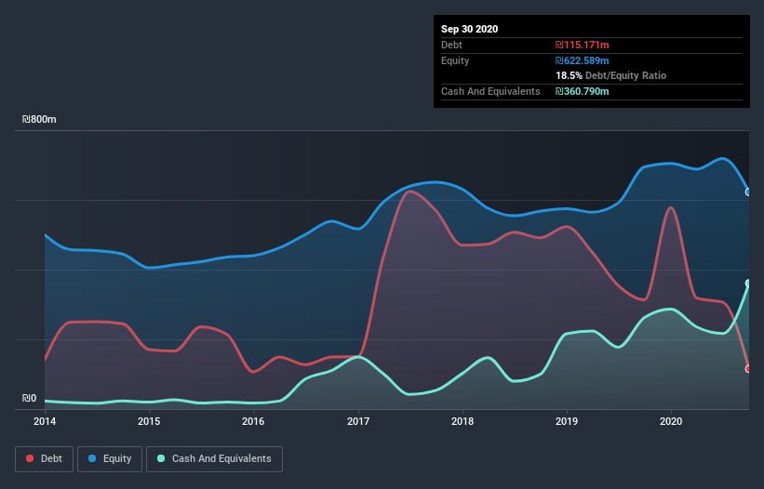Click the Sep 30 2020 tooltip date
Image resolution: width=764 pixels, height=489 pixels.
point(469,29)
